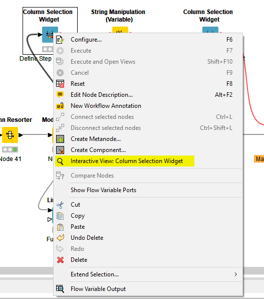Click the Flow Variable Output table icon

60,289
